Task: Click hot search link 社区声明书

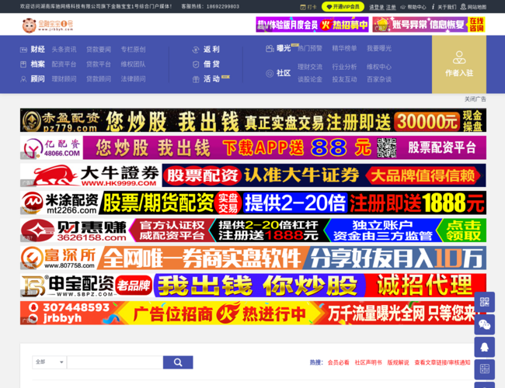Action: tap(368, 362)
